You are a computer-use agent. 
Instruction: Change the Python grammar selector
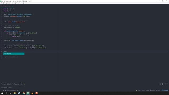[147, 90]
